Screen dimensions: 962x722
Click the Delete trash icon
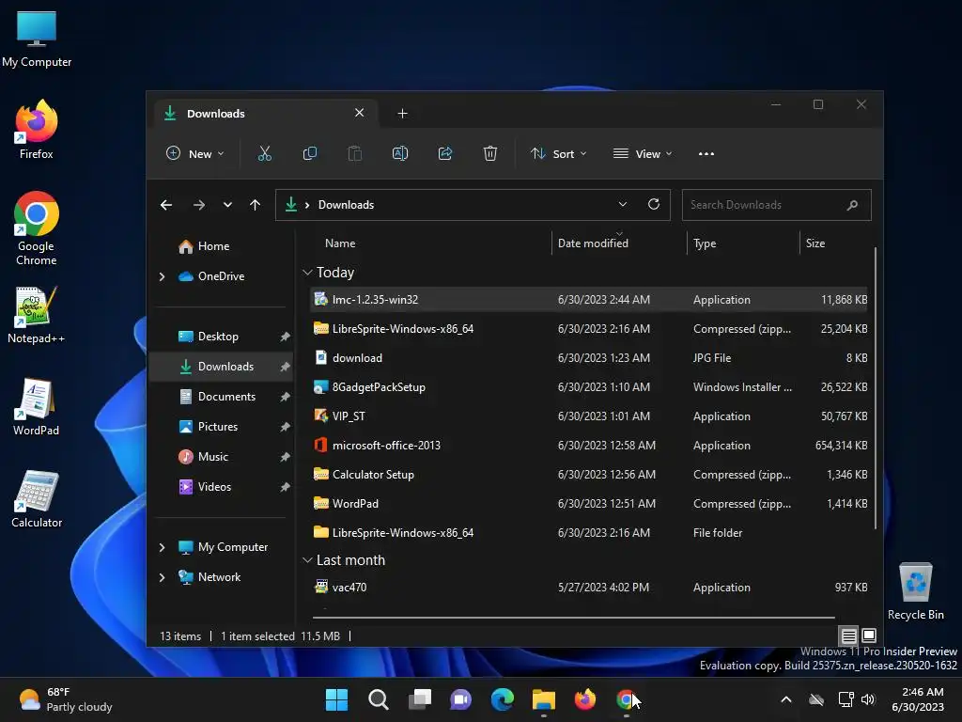490,153
